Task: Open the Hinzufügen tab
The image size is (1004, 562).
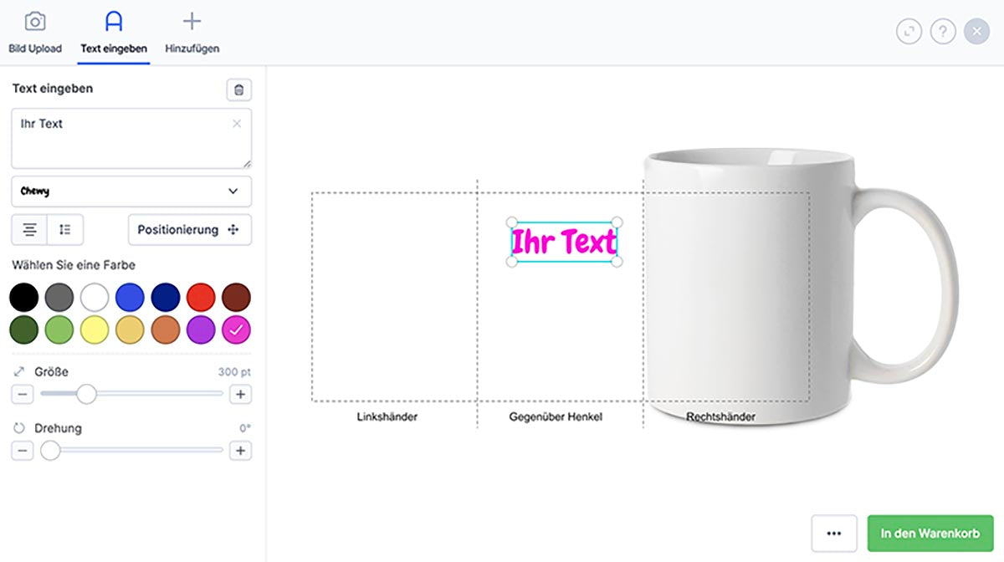Action: (192, 33)
